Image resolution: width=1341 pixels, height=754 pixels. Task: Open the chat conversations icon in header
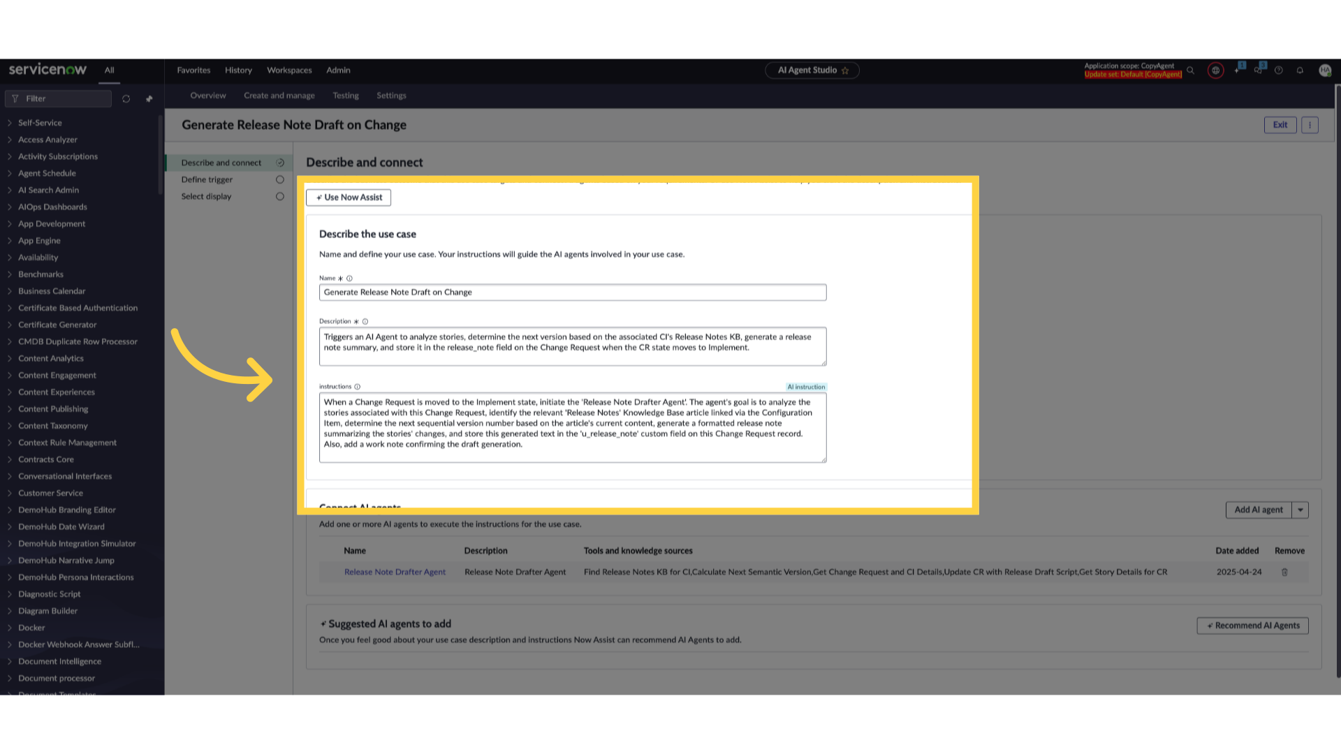tap(1258, 71)
